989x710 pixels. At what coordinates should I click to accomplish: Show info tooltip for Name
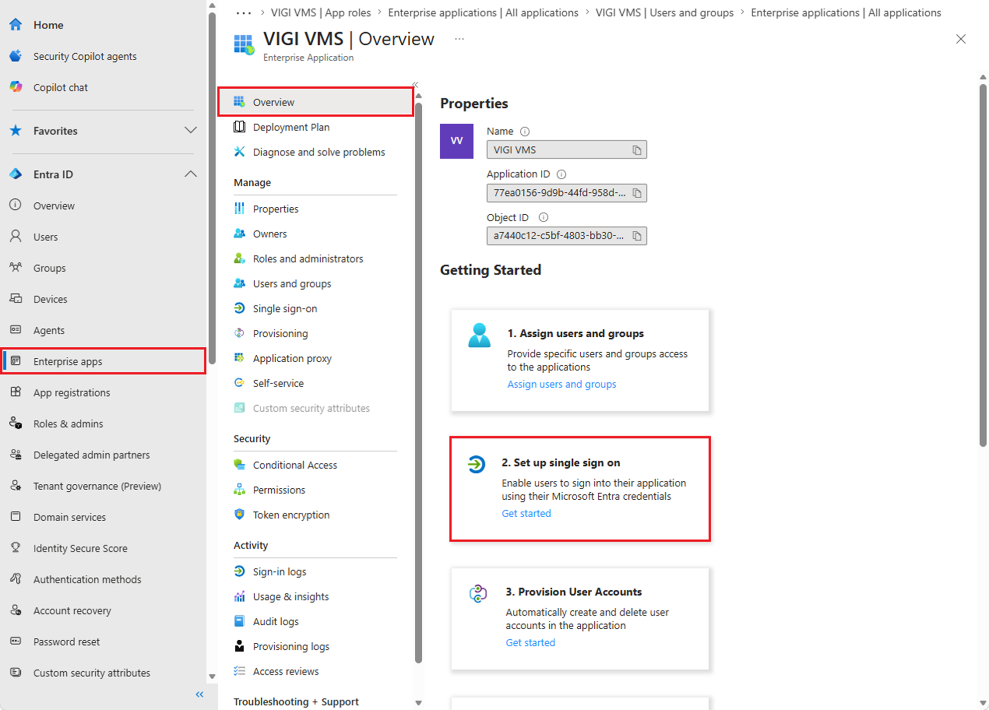click(524, 132)
